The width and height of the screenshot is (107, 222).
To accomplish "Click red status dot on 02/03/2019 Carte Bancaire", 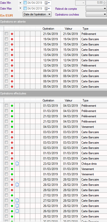I will 12,148.
